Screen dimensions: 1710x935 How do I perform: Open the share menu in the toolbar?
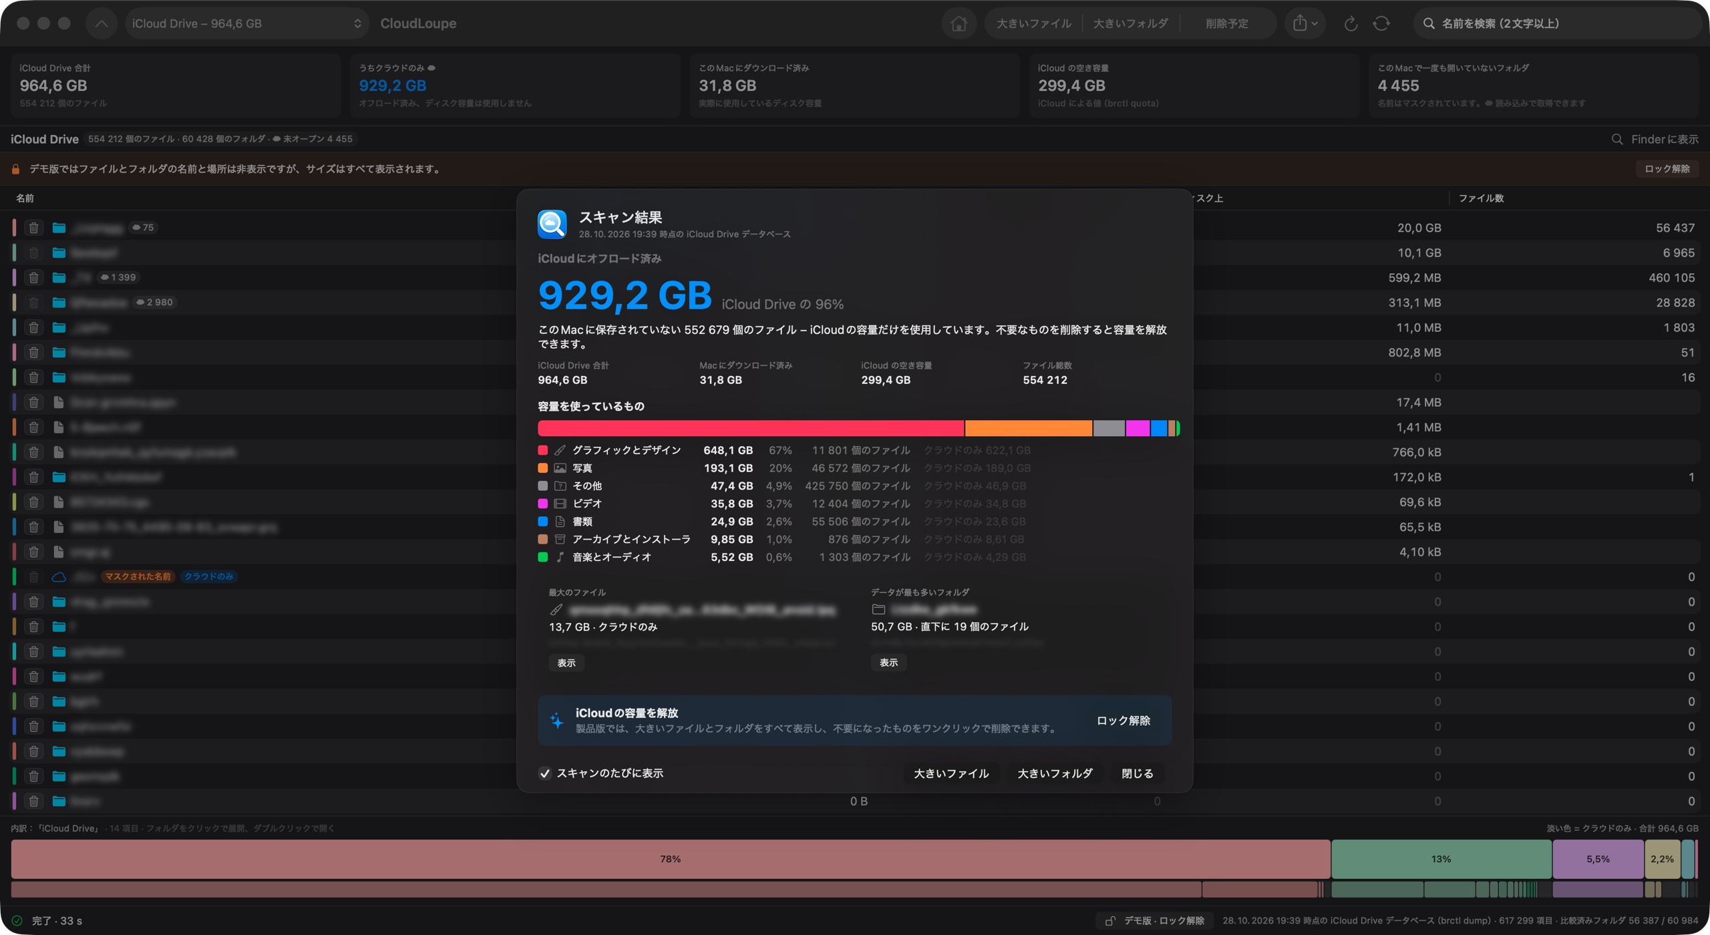click(x=1305, y=23)
